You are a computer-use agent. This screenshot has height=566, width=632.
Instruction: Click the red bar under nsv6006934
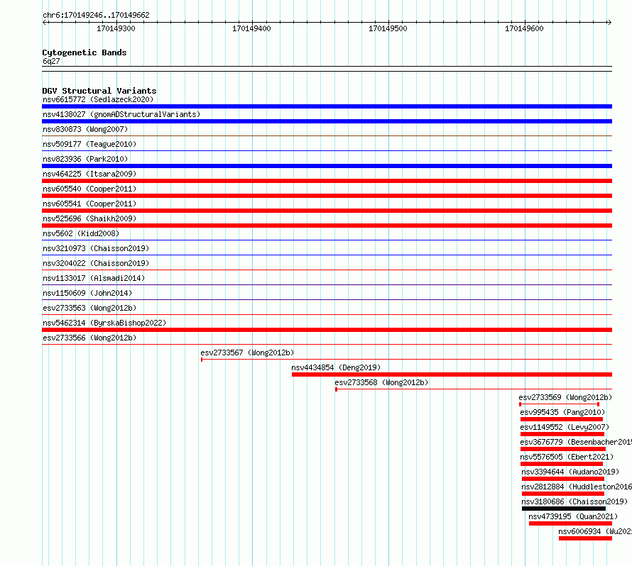[x=585, y=538]
